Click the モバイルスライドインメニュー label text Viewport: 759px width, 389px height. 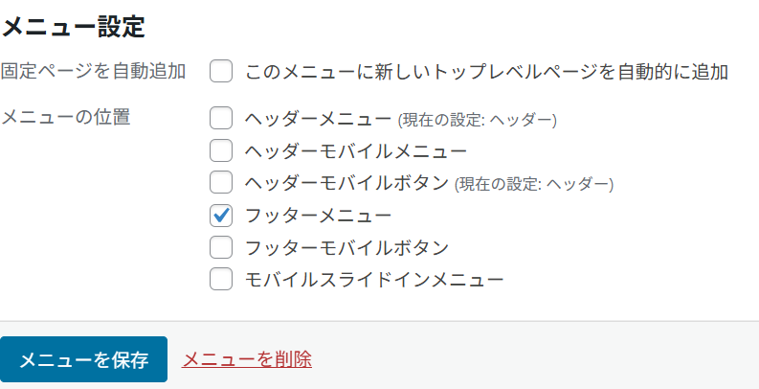coord(374,279)
